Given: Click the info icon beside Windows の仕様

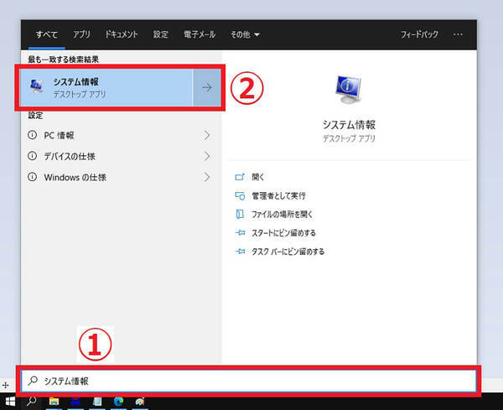Looking at the screenshot, I should click(33, 177).
